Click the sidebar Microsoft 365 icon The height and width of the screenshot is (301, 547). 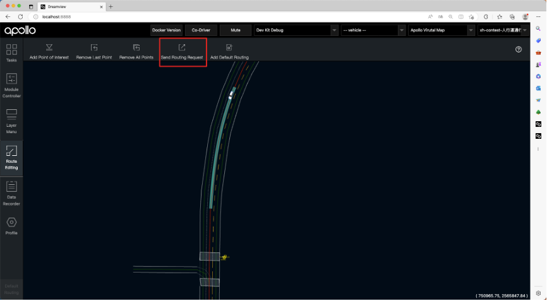pos(538,76)
